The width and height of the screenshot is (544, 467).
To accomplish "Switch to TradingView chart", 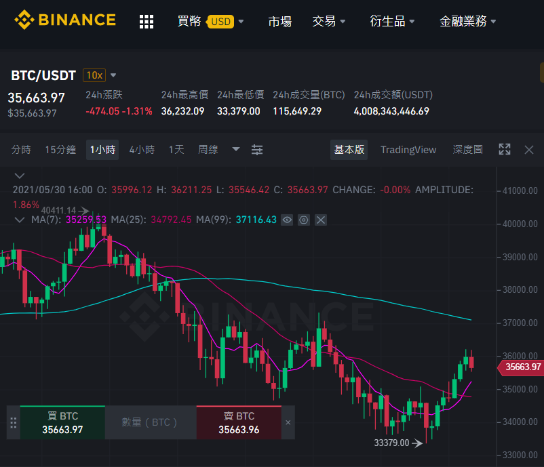I will (408, 150).
